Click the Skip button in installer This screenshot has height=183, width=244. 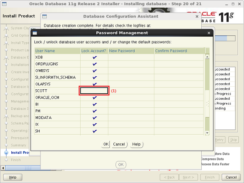click(234, 140)
